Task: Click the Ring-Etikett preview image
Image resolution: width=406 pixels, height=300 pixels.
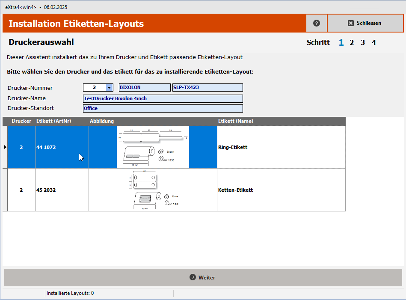Action: coord(153,147)
